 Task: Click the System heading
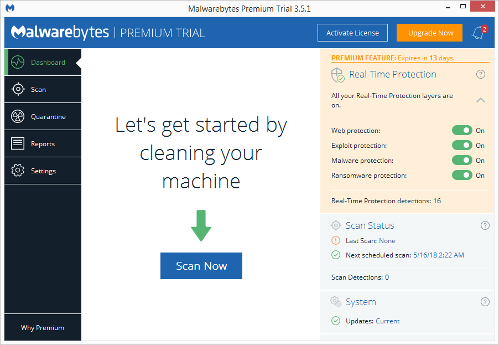[361, 302]
